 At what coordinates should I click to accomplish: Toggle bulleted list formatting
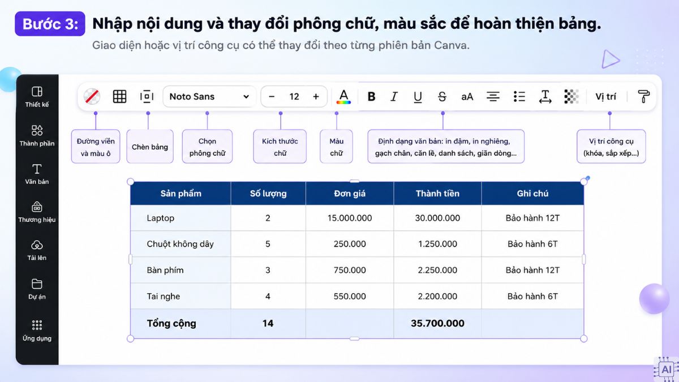519,97
